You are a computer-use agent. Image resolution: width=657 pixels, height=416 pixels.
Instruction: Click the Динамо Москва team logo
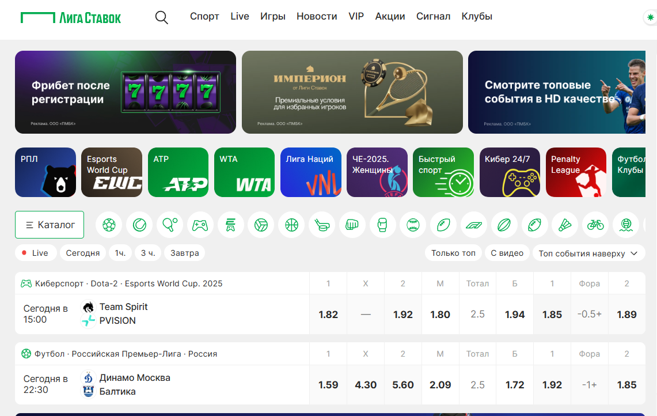tap(88, 377)
